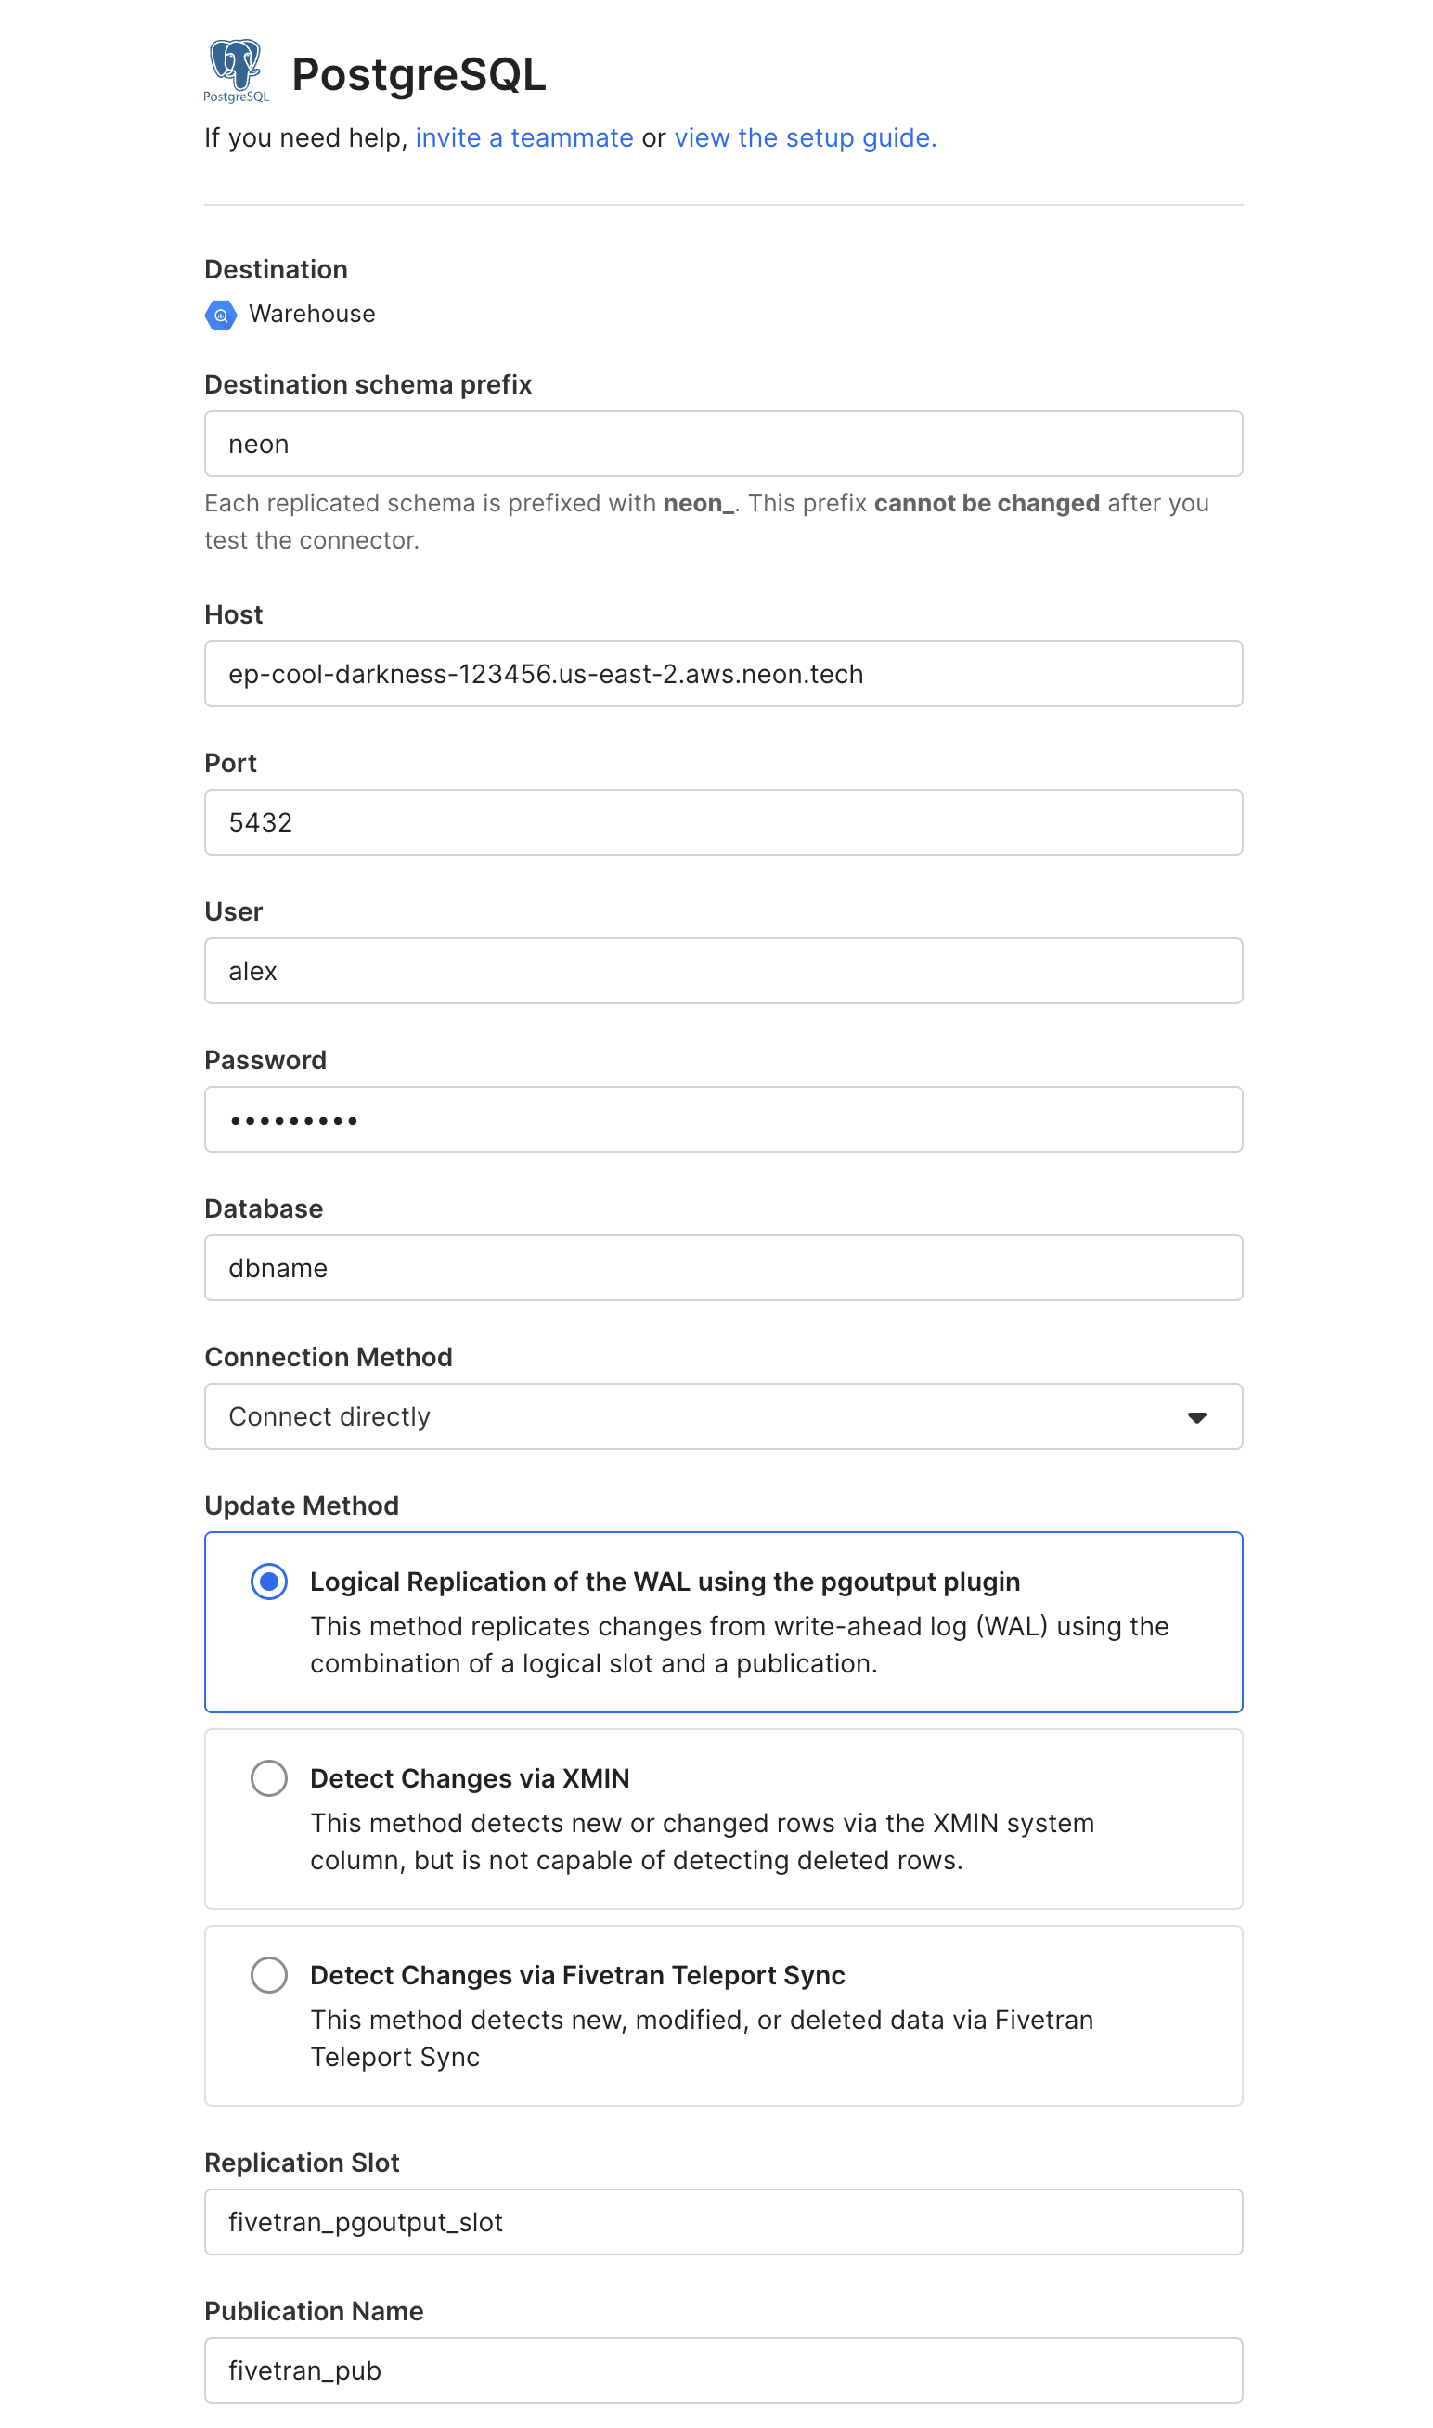The image size is (1433, 2428).
Task: Follow the invite a teammate link
Action: click(524, 138)
